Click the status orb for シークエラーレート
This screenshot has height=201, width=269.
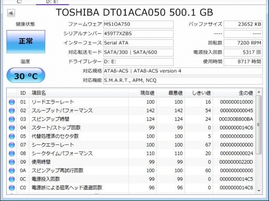[12, 145]
